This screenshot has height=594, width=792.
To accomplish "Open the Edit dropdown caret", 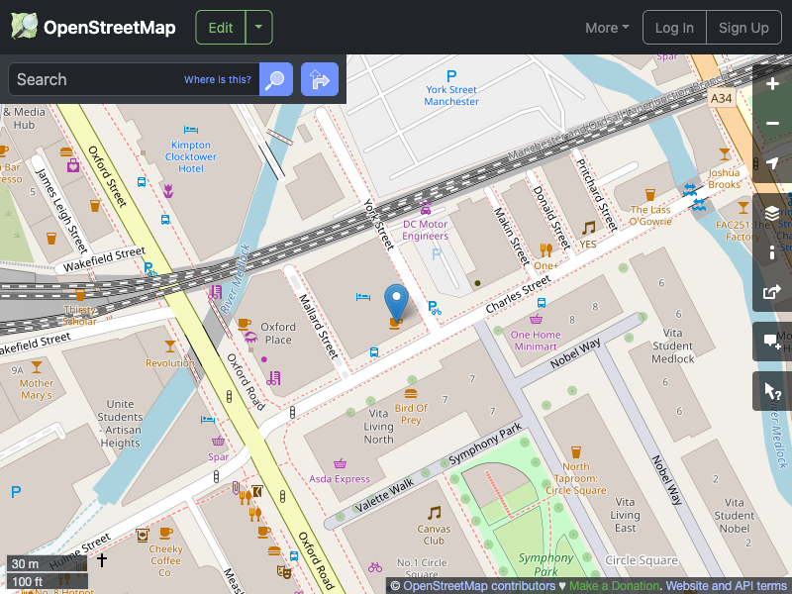I will pos(257,27).
